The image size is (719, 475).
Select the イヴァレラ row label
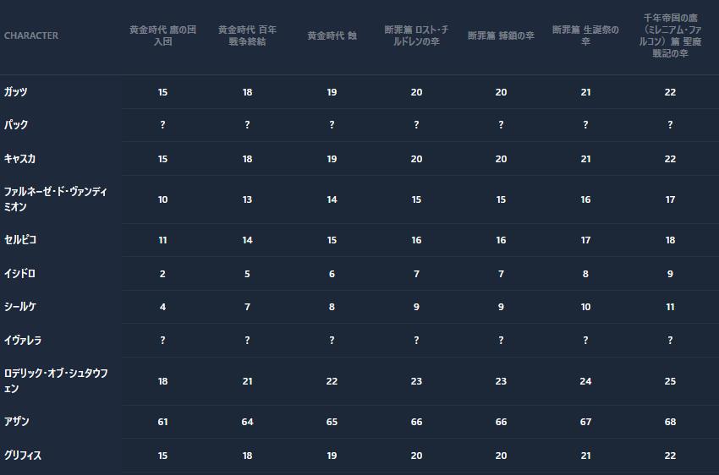[x=23, y=340]
